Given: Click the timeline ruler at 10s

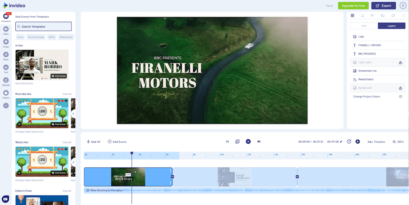Looking at the screenshot, I should coord(221,155).
